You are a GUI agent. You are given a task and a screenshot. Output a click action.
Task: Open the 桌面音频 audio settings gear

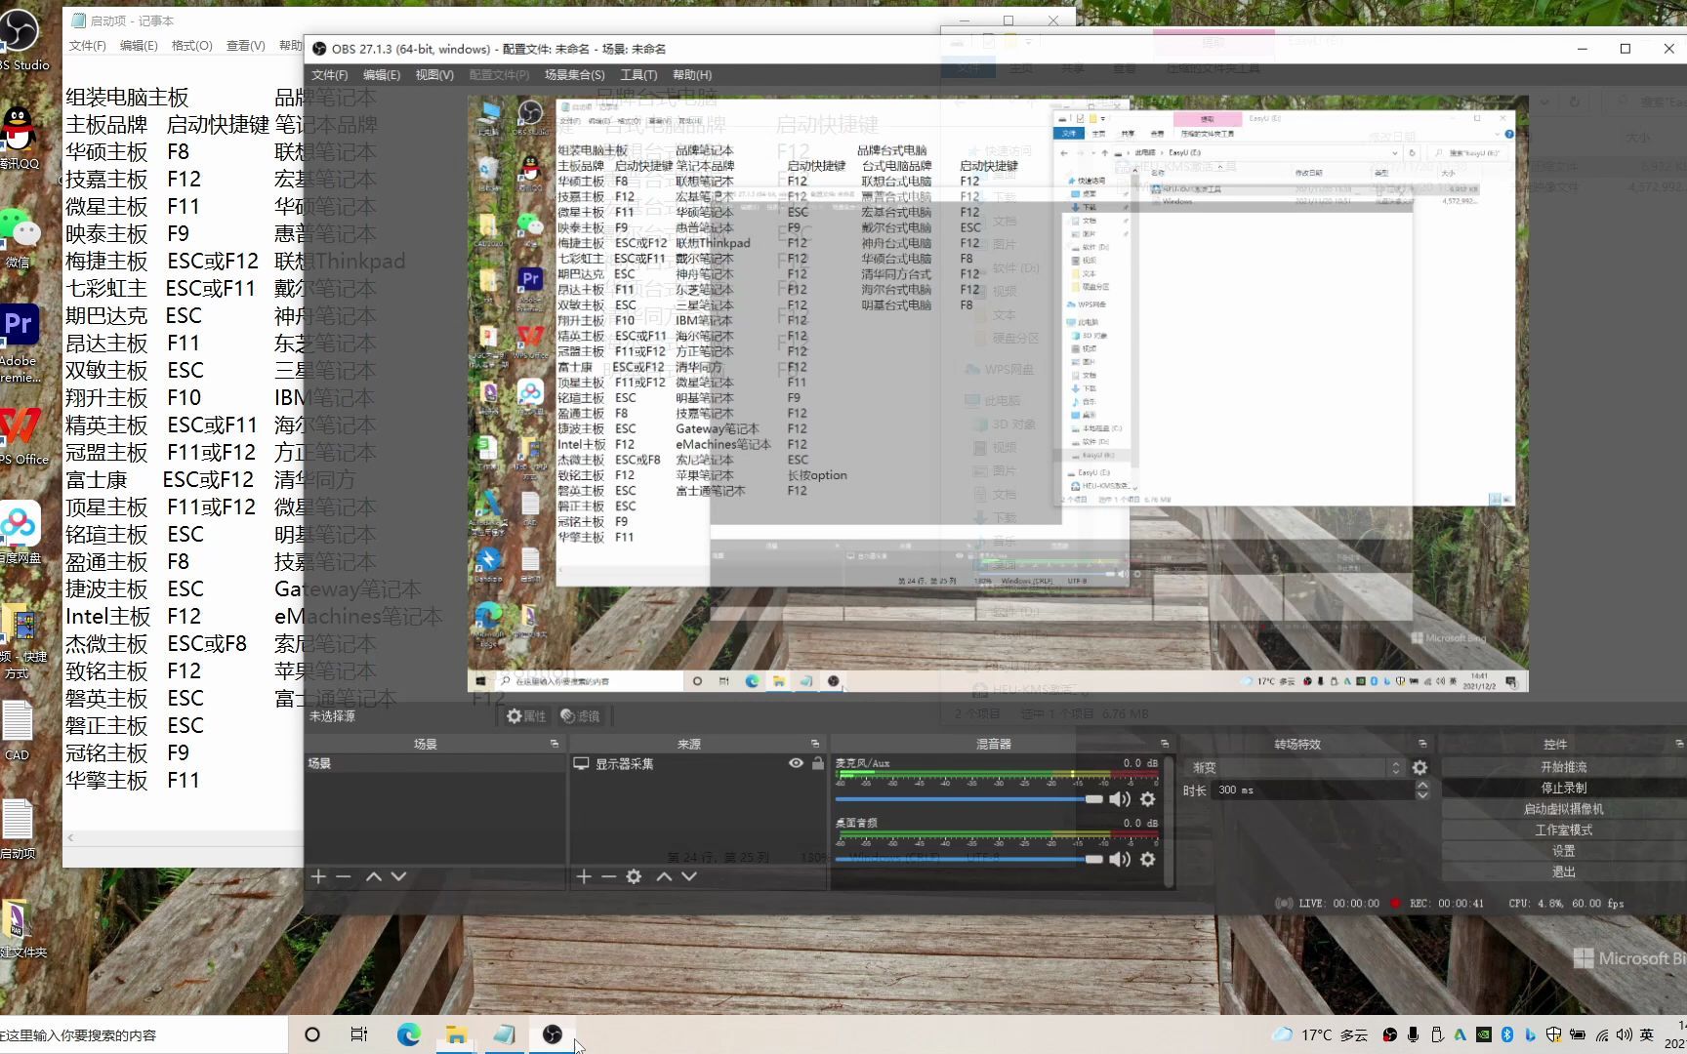click(1148, 859)
